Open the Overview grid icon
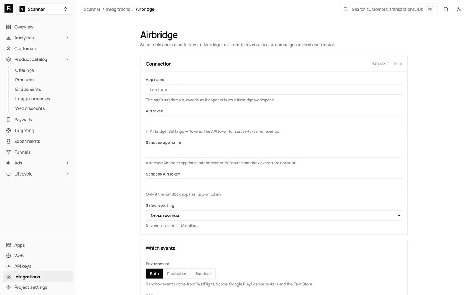 click(8, 27)
